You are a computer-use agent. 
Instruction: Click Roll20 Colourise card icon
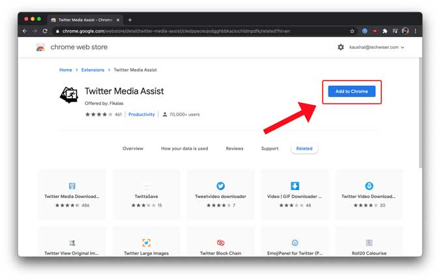coord(369,243)
